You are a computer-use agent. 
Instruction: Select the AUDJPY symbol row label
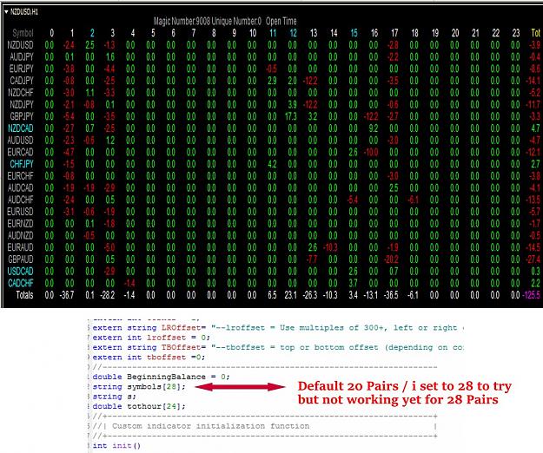coord(22,56)
